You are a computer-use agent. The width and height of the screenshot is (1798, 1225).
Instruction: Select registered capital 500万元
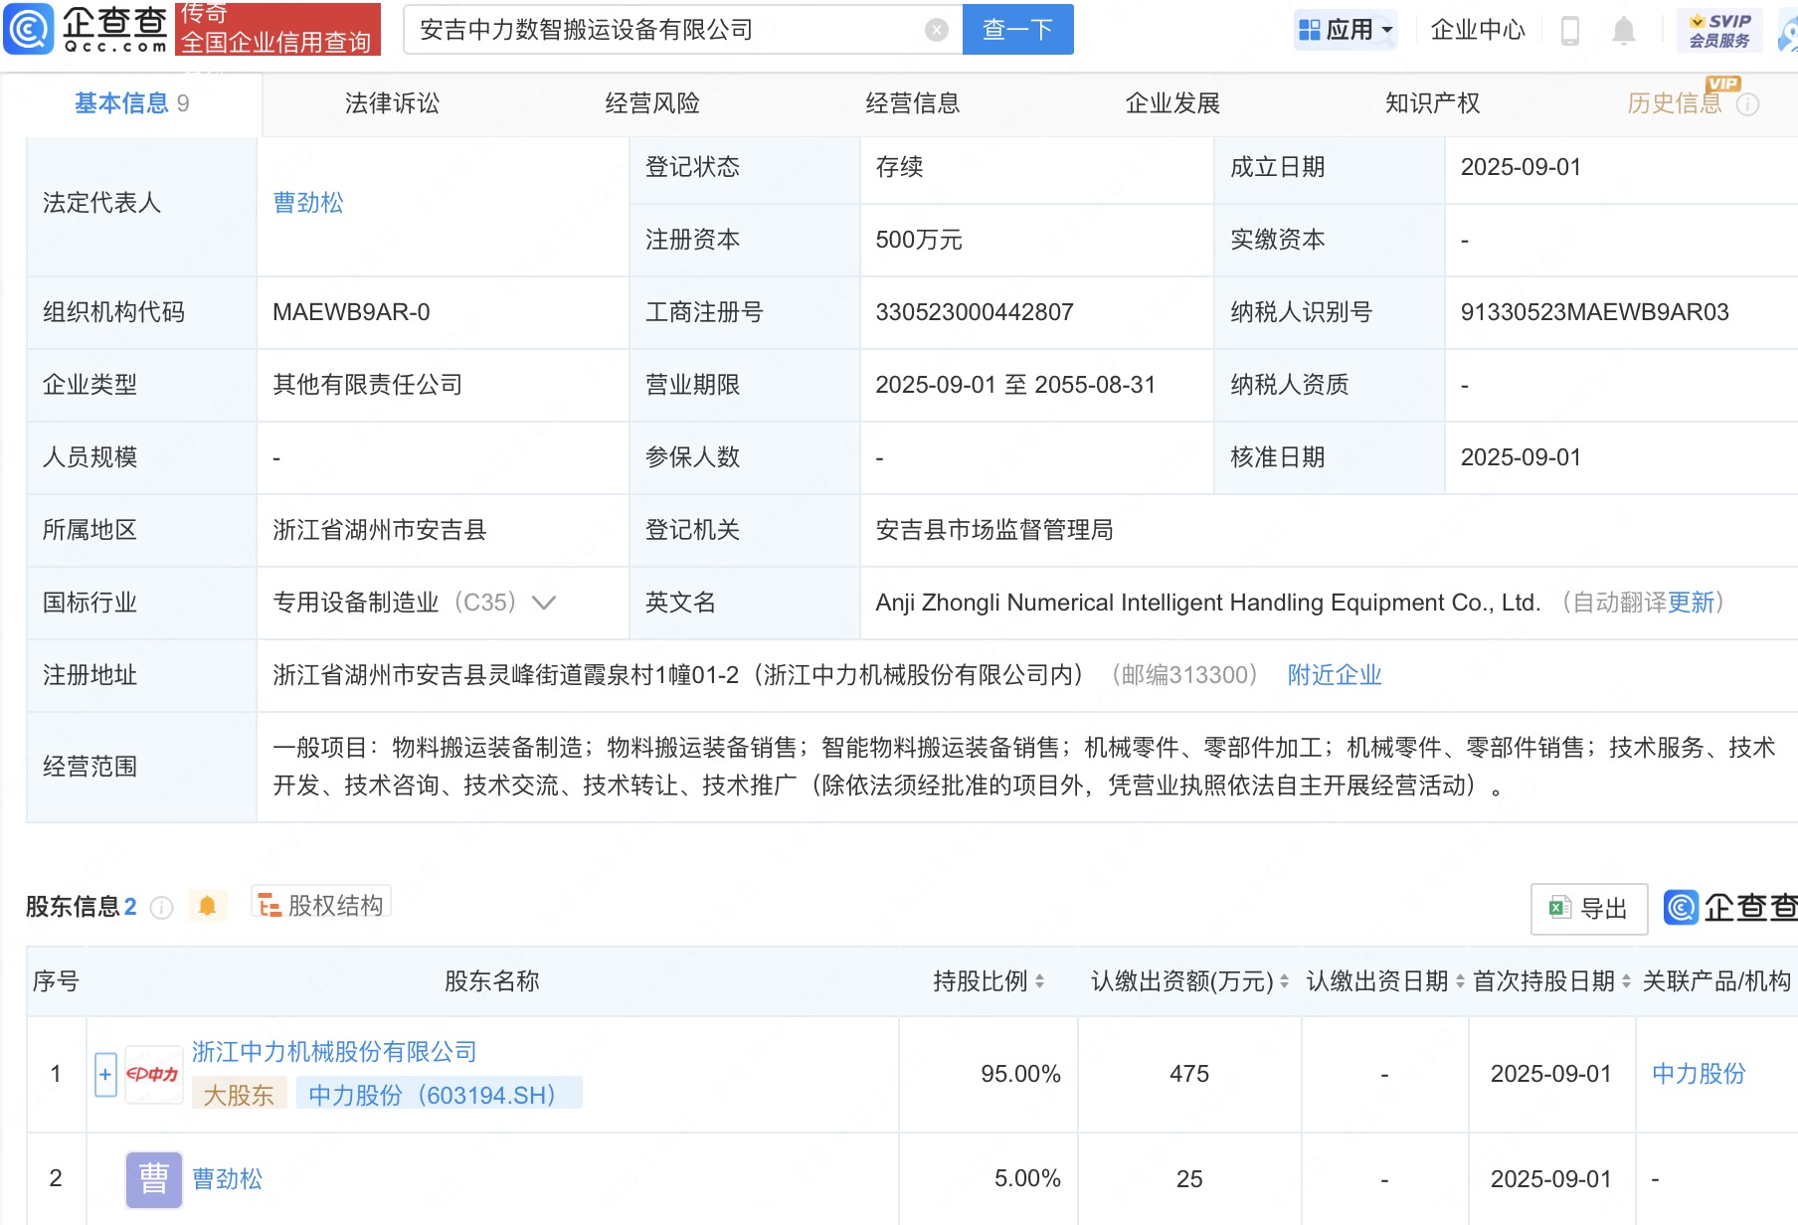click(x=919, y=240)
